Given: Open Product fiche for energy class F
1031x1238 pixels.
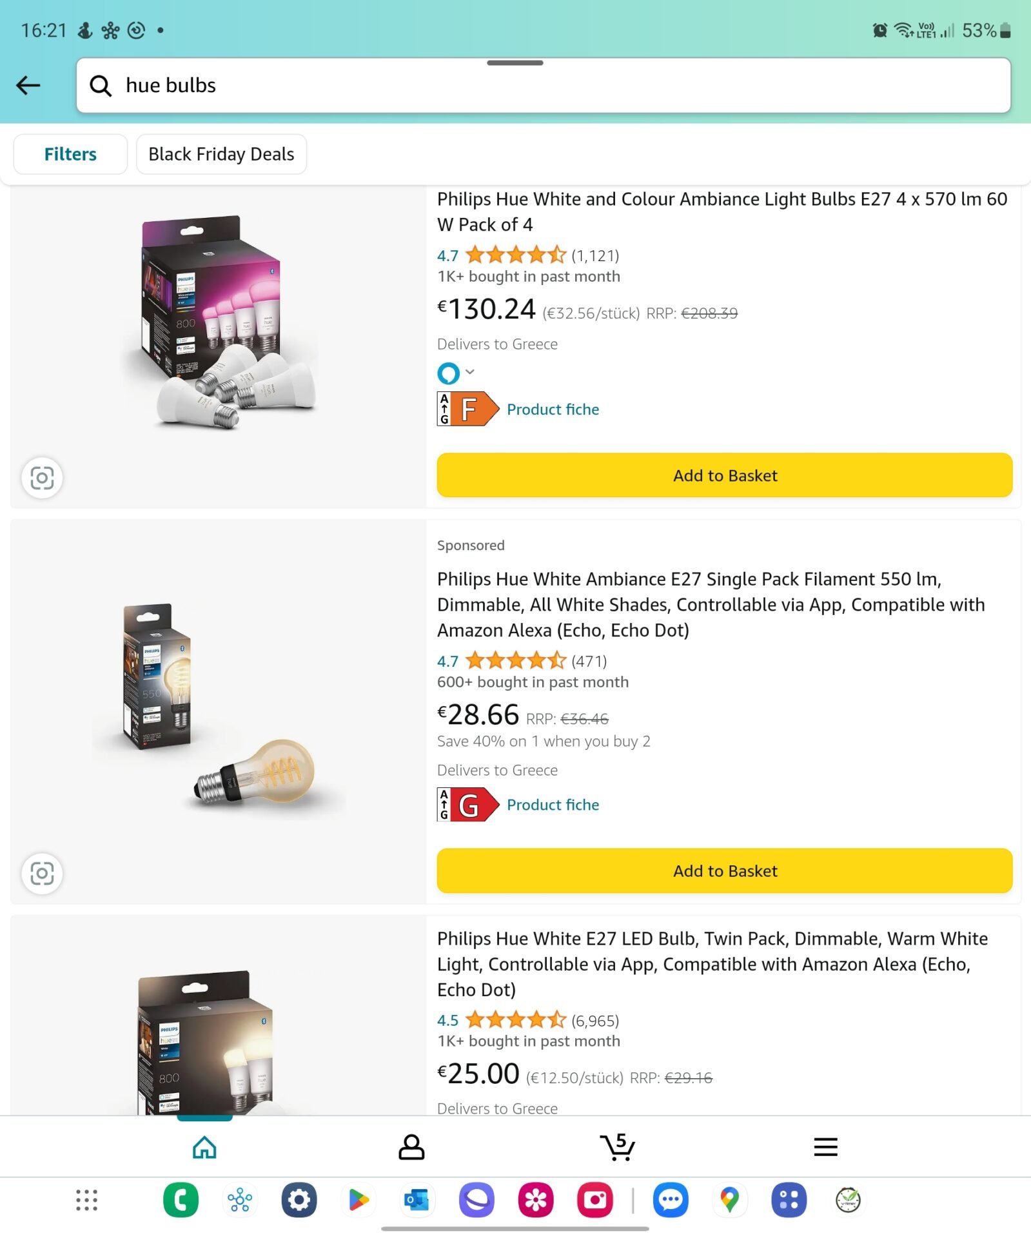Looking at the screenshot, I should 553,409.
